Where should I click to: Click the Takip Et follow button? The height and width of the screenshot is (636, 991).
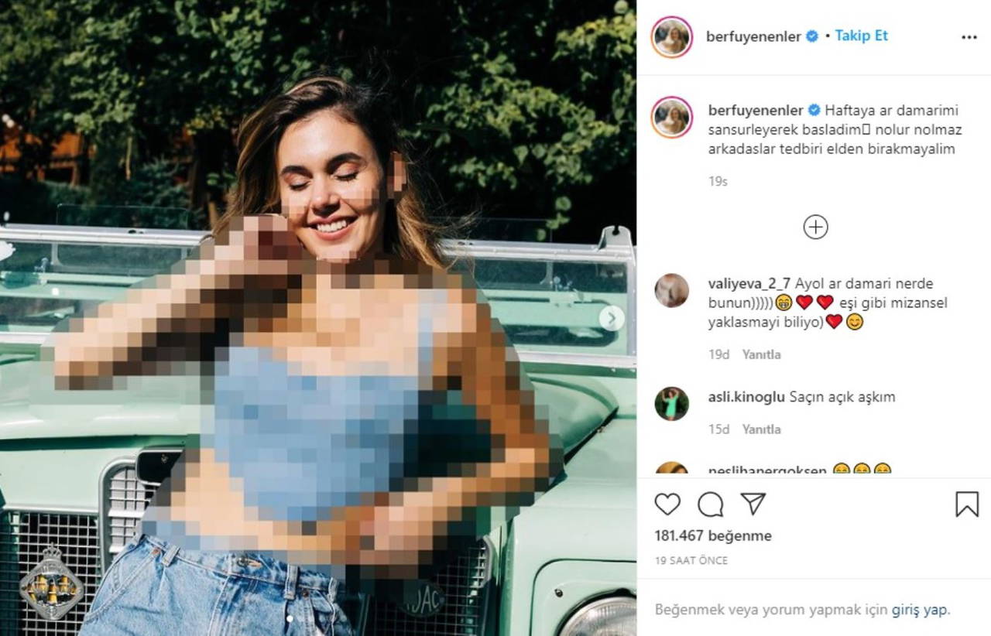[x=861, y=36]
